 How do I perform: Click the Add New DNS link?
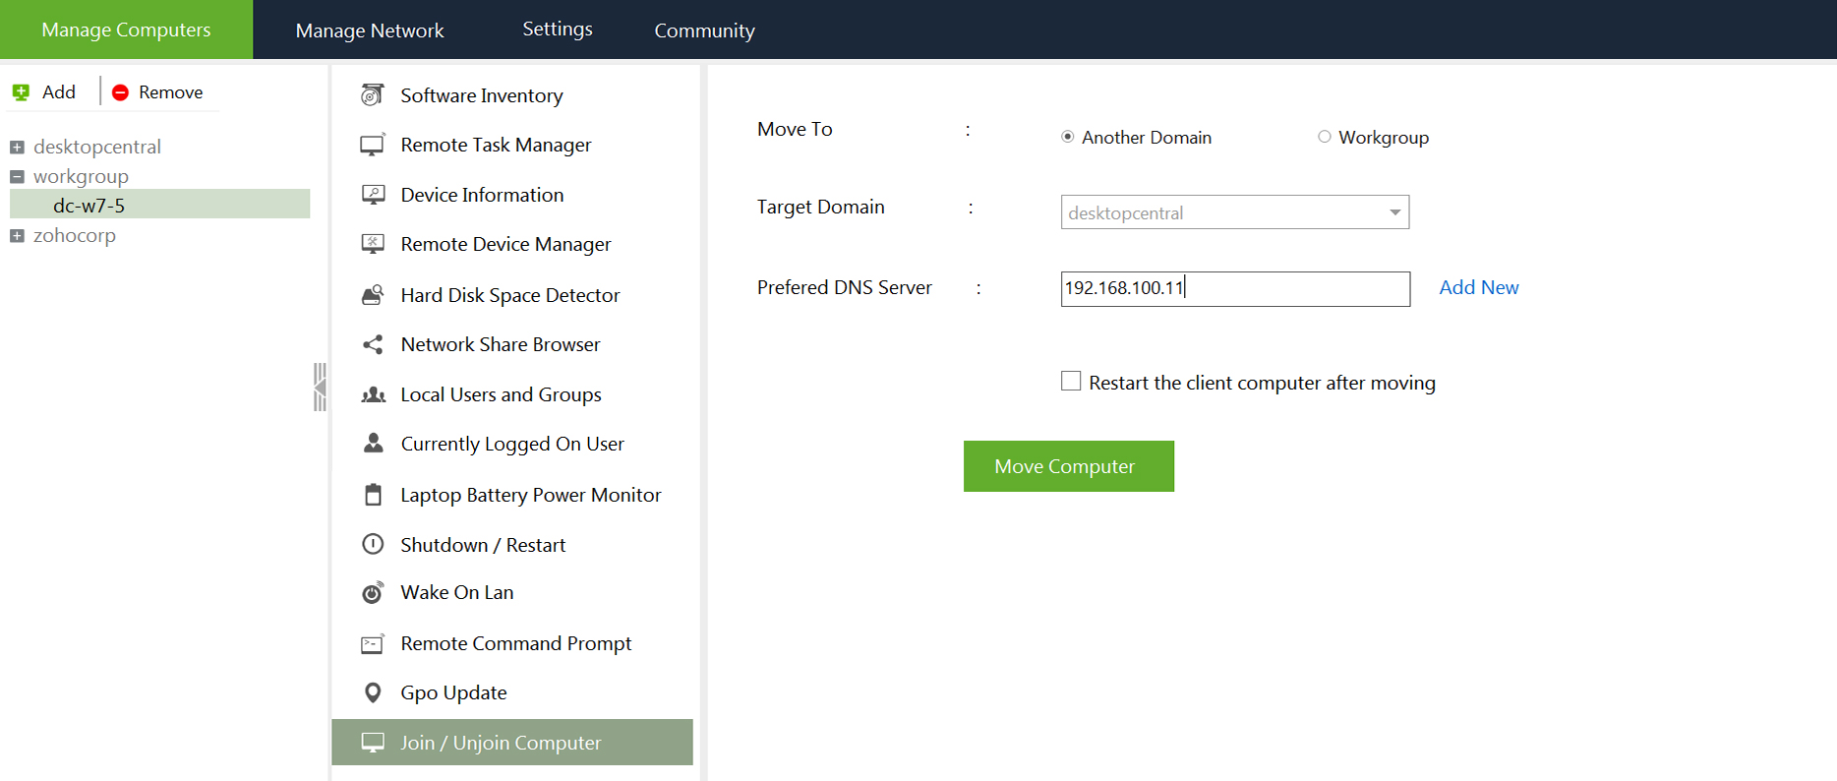tap(1478, 287)
